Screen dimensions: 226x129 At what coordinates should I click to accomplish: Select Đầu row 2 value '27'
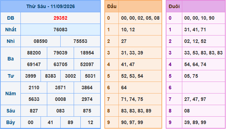pos(124,41)
